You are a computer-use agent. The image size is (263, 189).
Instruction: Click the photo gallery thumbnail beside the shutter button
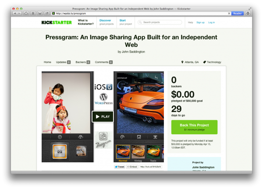click(x=81, y=151)
